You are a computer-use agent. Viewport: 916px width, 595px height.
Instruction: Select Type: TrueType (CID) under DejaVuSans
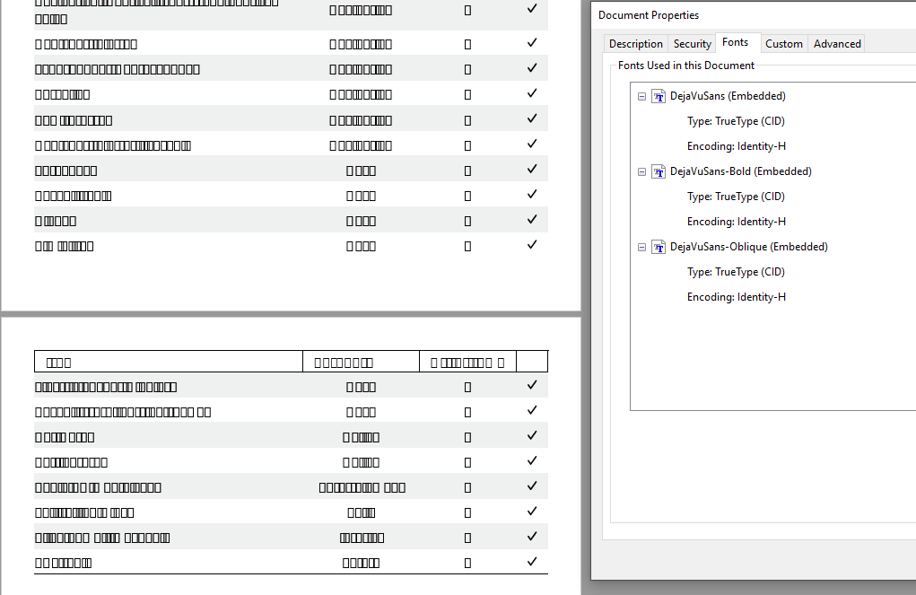[x=736, y=120]
